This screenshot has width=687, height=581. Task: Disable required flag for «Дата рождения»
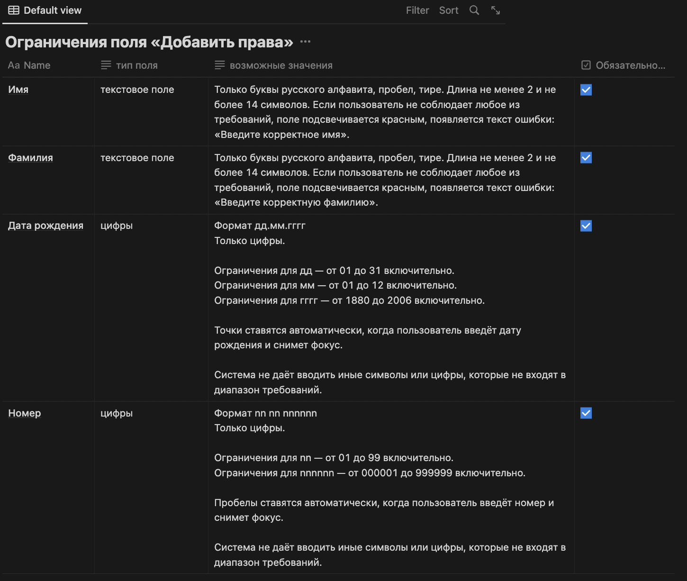[x=586, y=226]
